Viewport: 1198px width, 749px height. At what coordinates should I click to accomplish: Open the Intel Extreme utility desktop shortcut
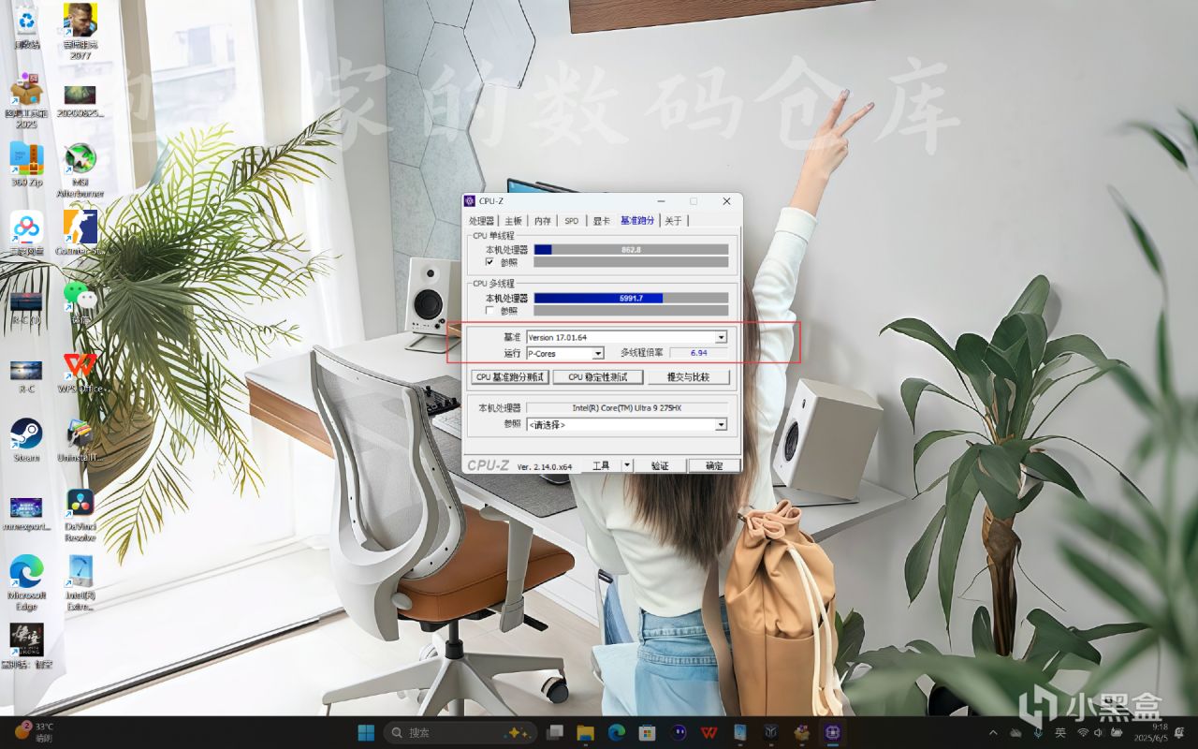tap(80, 582)
